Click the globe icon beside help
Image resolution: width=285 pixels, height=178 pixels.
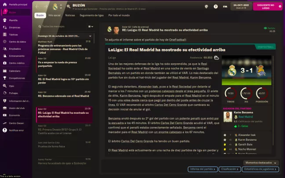[x=206, y=7]
